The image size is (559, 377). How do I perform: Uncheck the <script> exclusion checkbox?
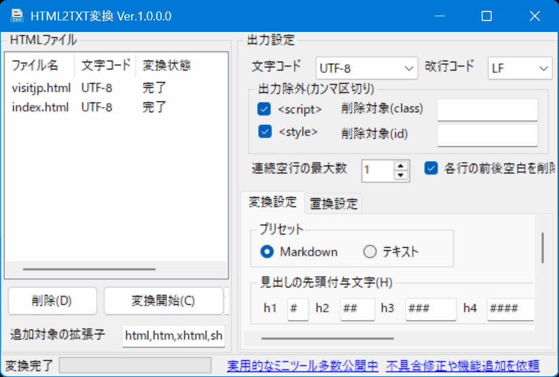tap(265, 109)
